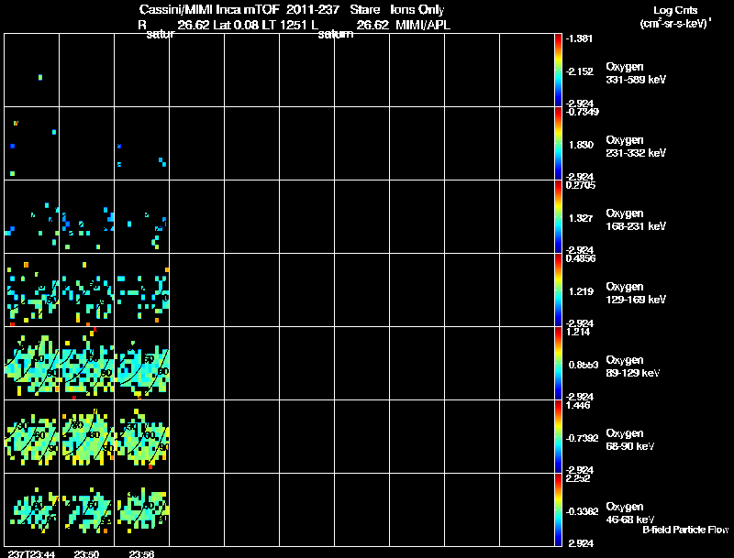Select the 68-90 keV image panel at 23:44

pos(32,437)
